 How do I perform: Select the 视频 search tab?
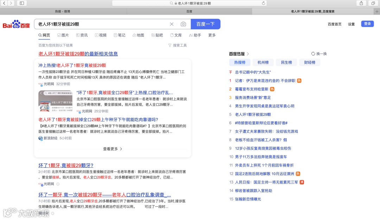(x=101, y=35)
